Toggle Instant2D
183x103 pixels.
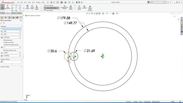click(84, 7)
